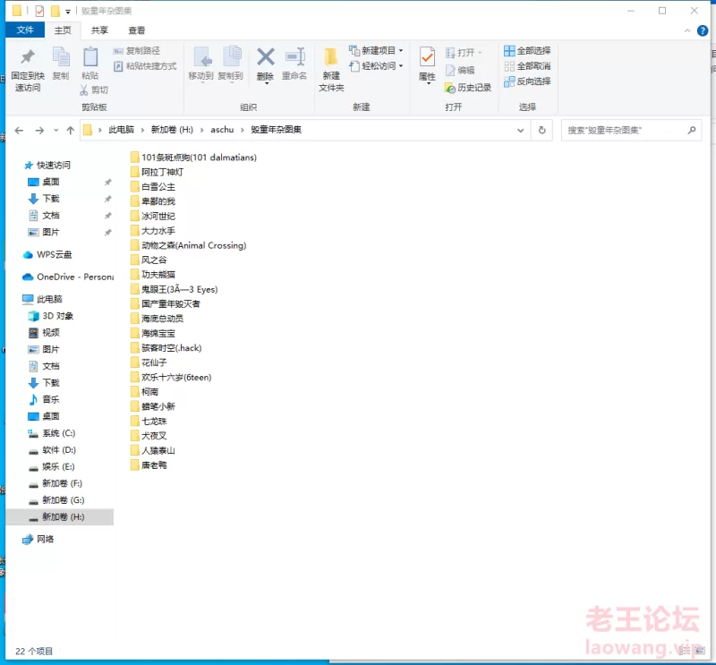This screenshot has width=716, height=665.
Task: Select 网络 Network in navigation pane
Action: (38, 539)
